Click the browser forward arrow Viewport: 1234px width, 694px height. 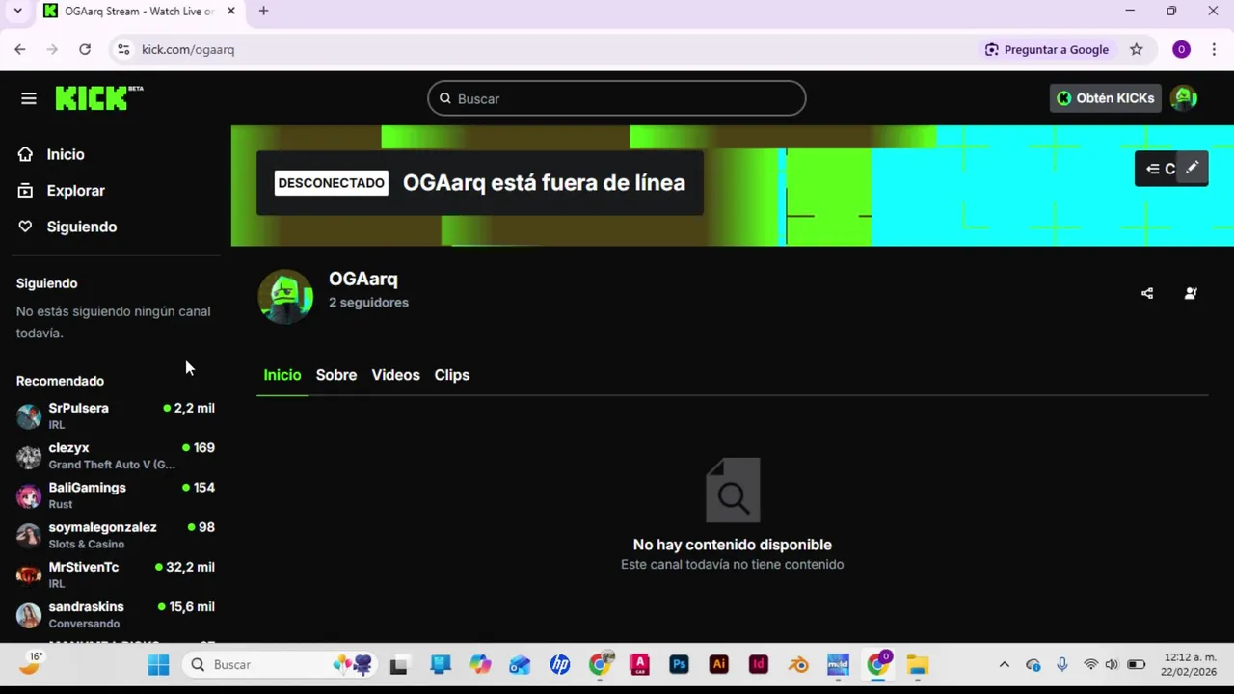click(52, 49)
